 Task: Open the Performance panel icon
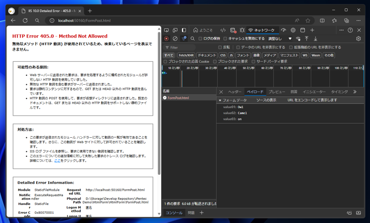283,30
